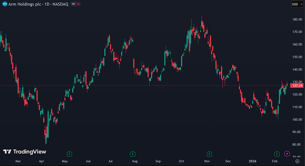Click the Arm logo beside the symbol name
Screen dimensions: 305x166
click(5, 4)
